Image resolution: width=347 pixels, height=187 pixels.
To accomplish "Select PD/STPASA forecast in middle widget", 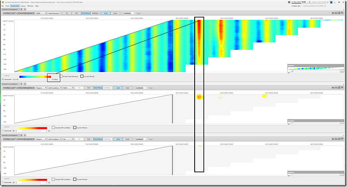I will point(98,88).
